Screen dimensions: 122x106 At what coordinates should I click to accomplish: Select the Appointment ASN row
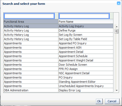tap(58, 48)
